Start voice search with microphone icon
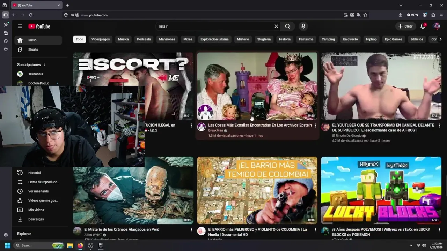 (303, 26)
